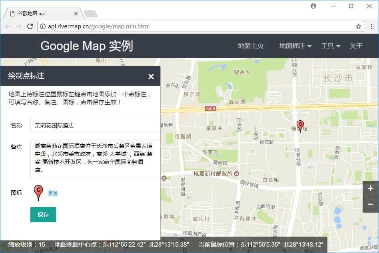379x253 pixels.
Task: Expand the 地图标注 dropdown menu
Action: [x=295, y=46]
